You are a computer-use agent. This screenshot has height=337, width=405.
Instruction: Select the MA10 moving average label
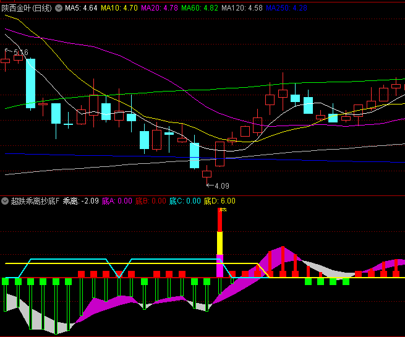119,8
